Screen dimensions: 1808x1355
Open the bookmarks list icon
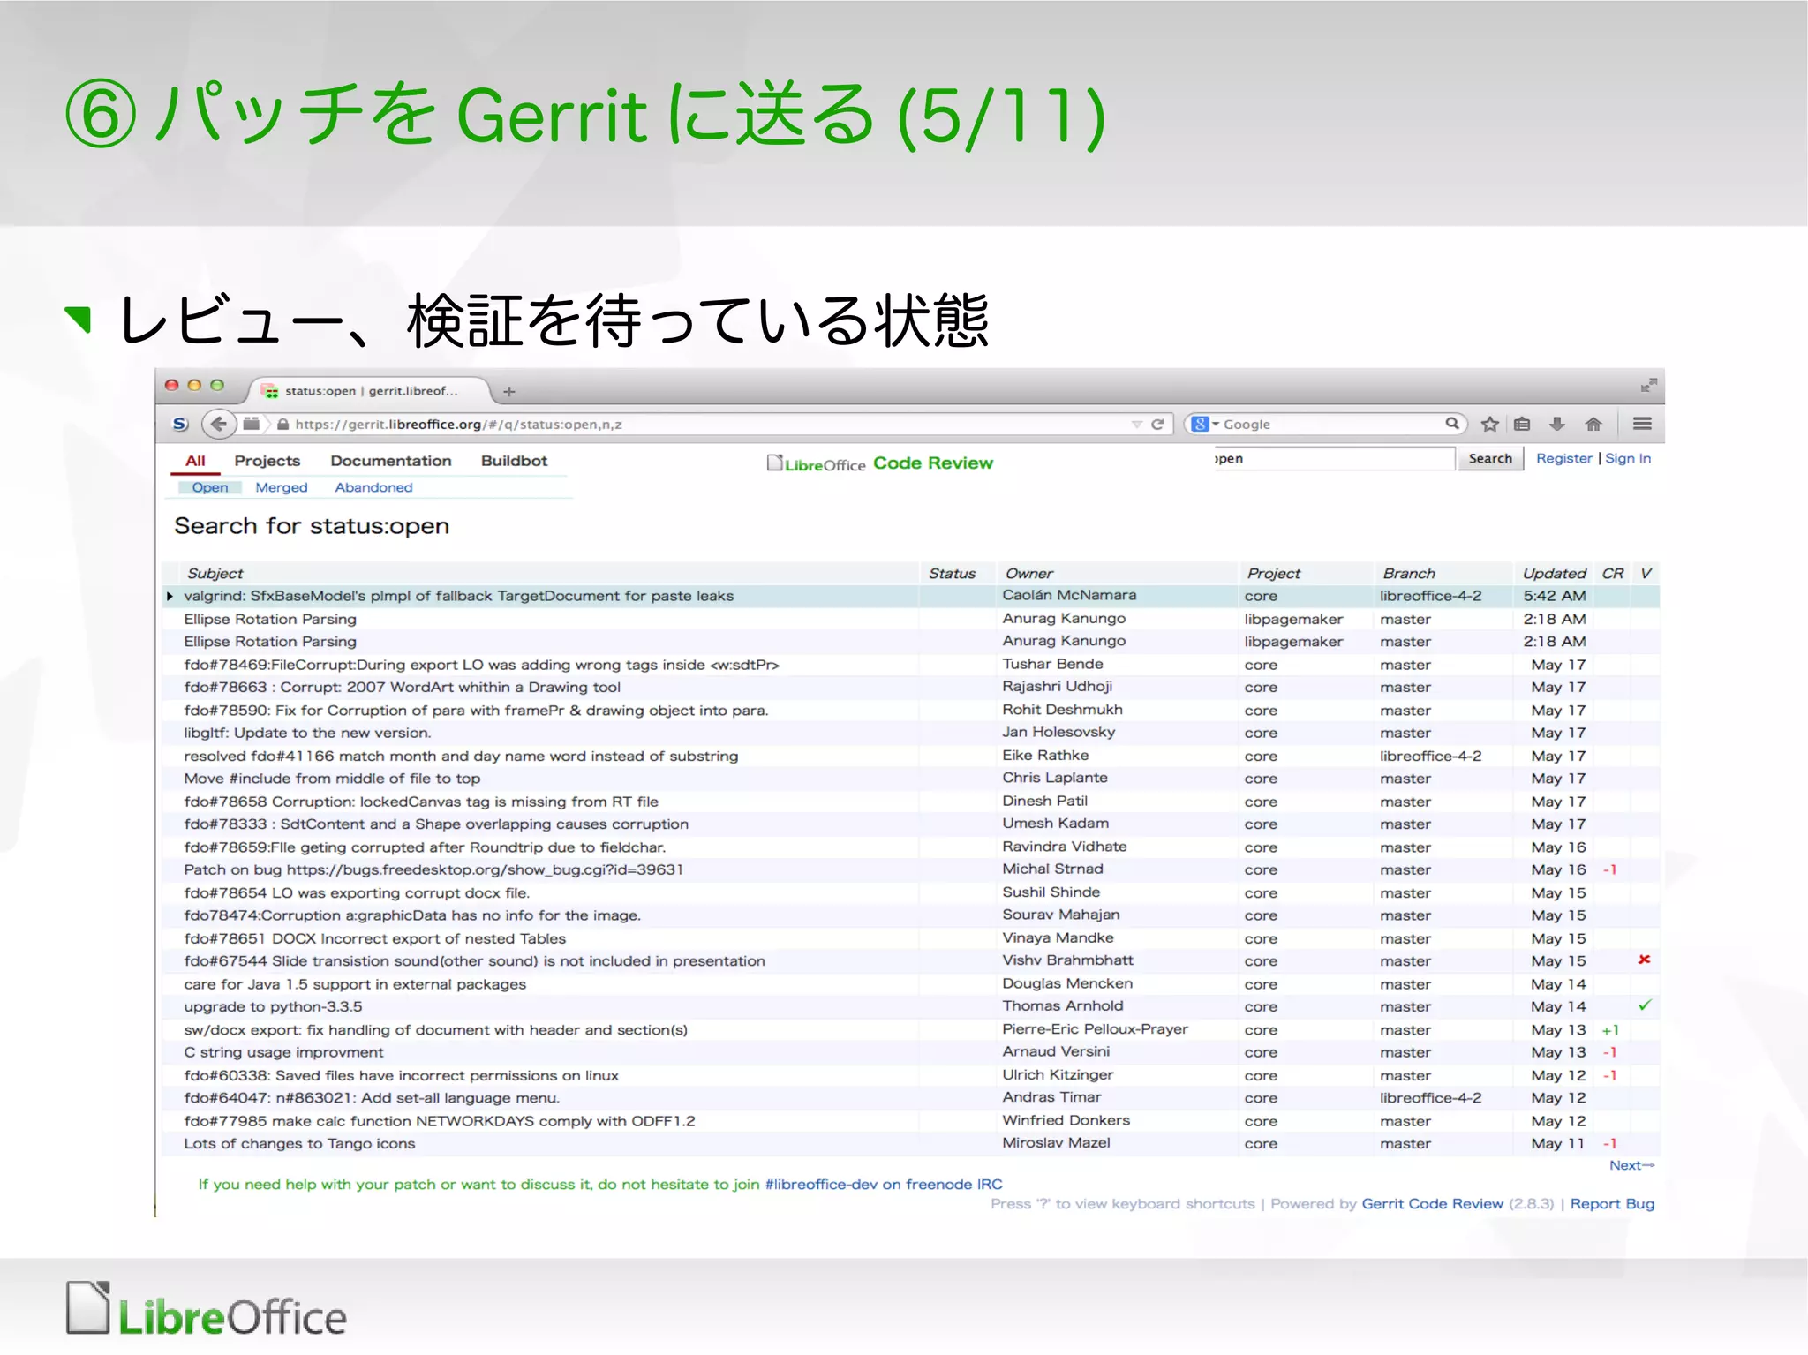(1522, 424)
